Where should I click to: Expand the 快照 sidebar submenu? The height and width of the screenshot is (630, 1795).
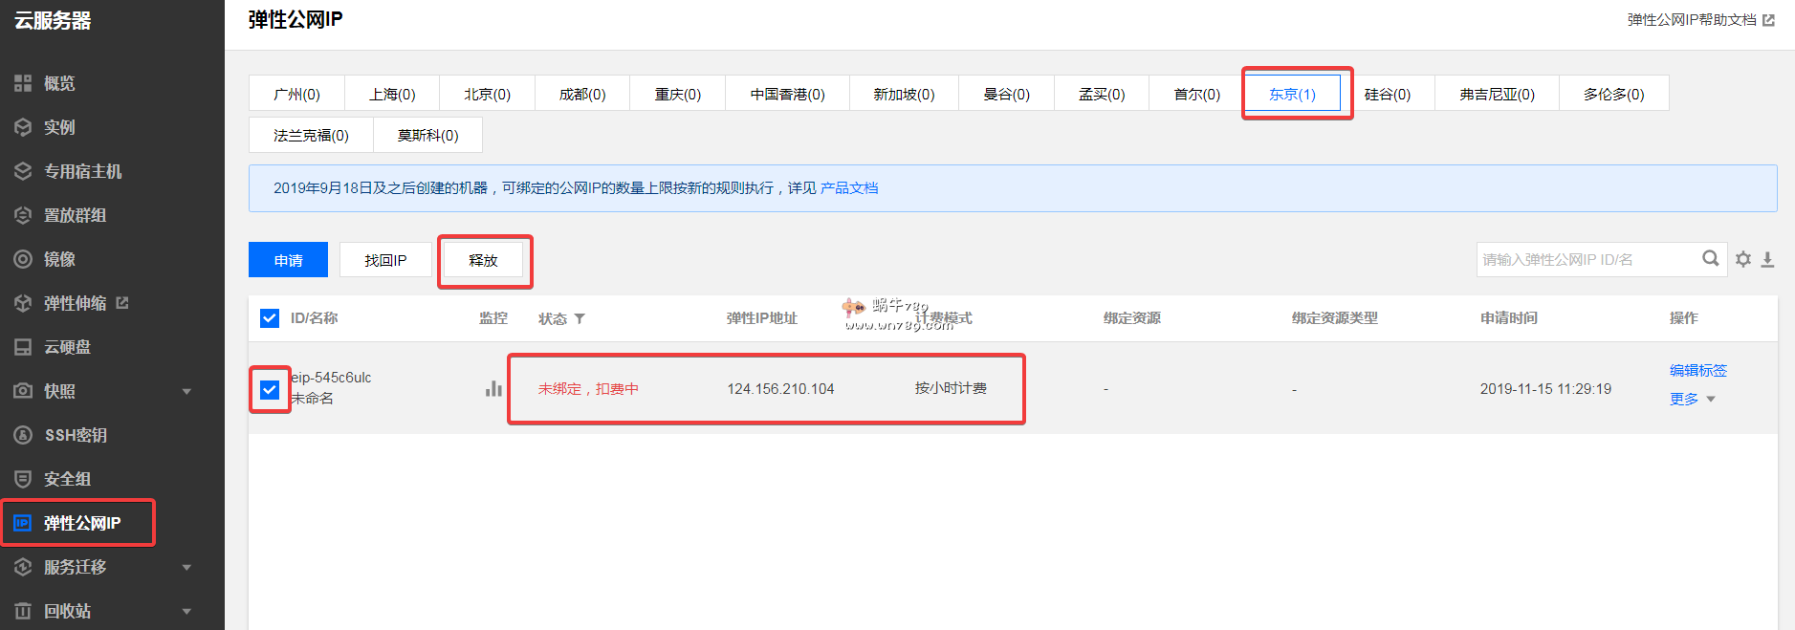coord(186,391)
